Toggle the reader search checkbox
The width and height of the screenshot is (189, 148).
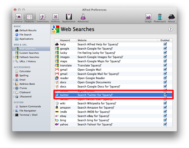point(165,78)
